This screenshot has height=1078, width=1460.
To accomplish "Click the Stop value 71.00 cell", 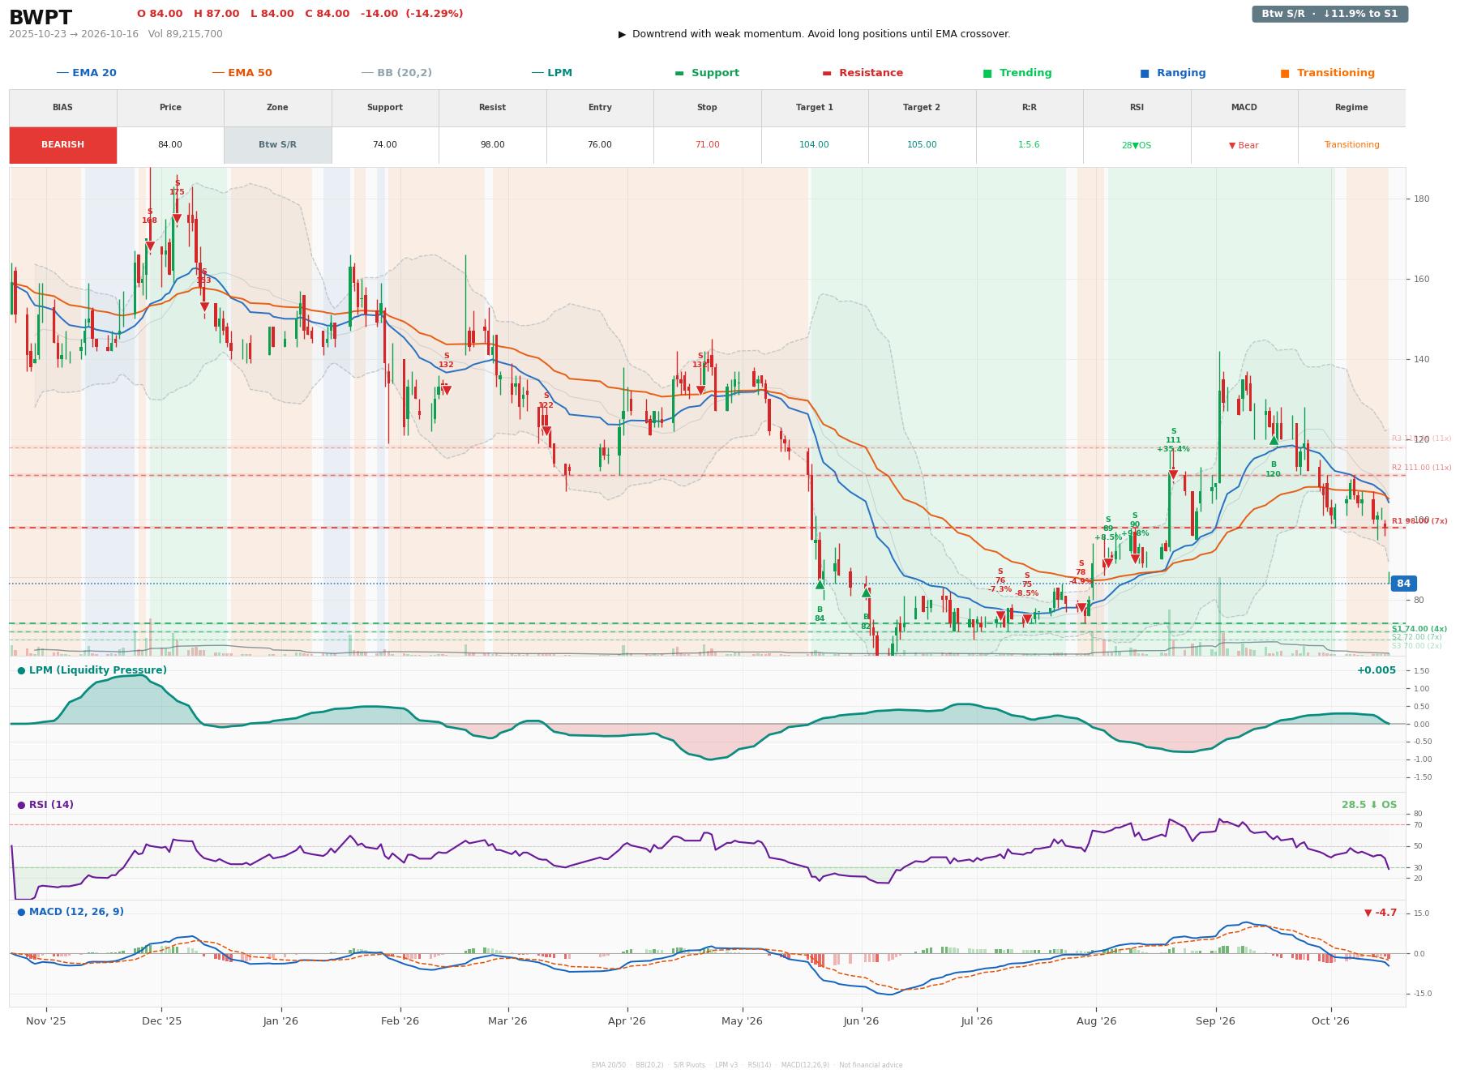I will [x=707, y=145].
